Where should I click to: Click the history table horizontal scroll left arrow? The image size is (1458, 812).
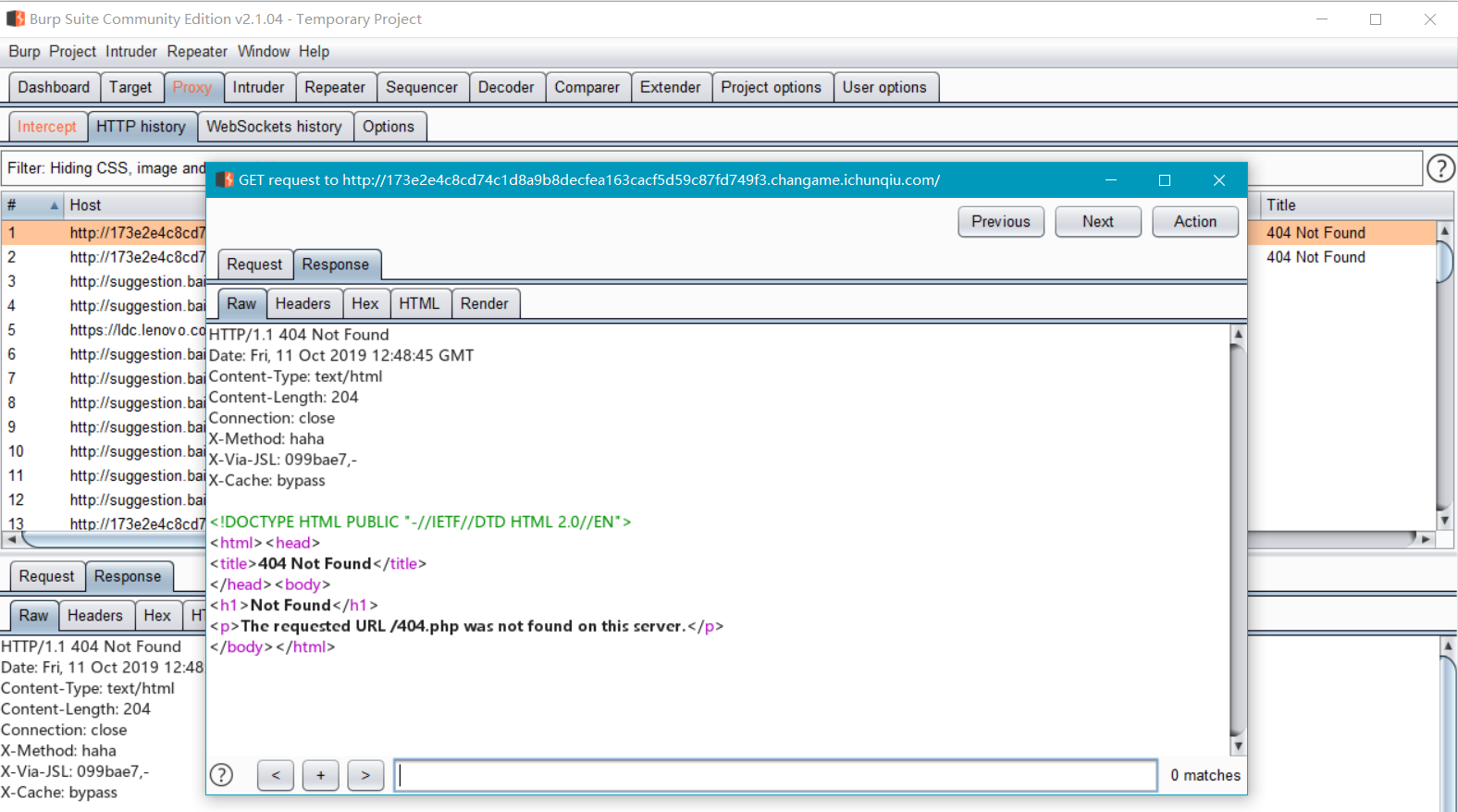coord(10,538)
